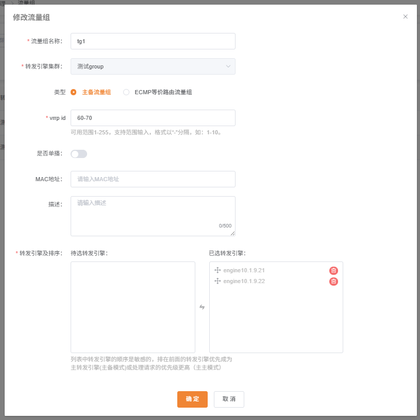Select the ECMP等价路由流量组 radio button

click(x=126, y=92)
